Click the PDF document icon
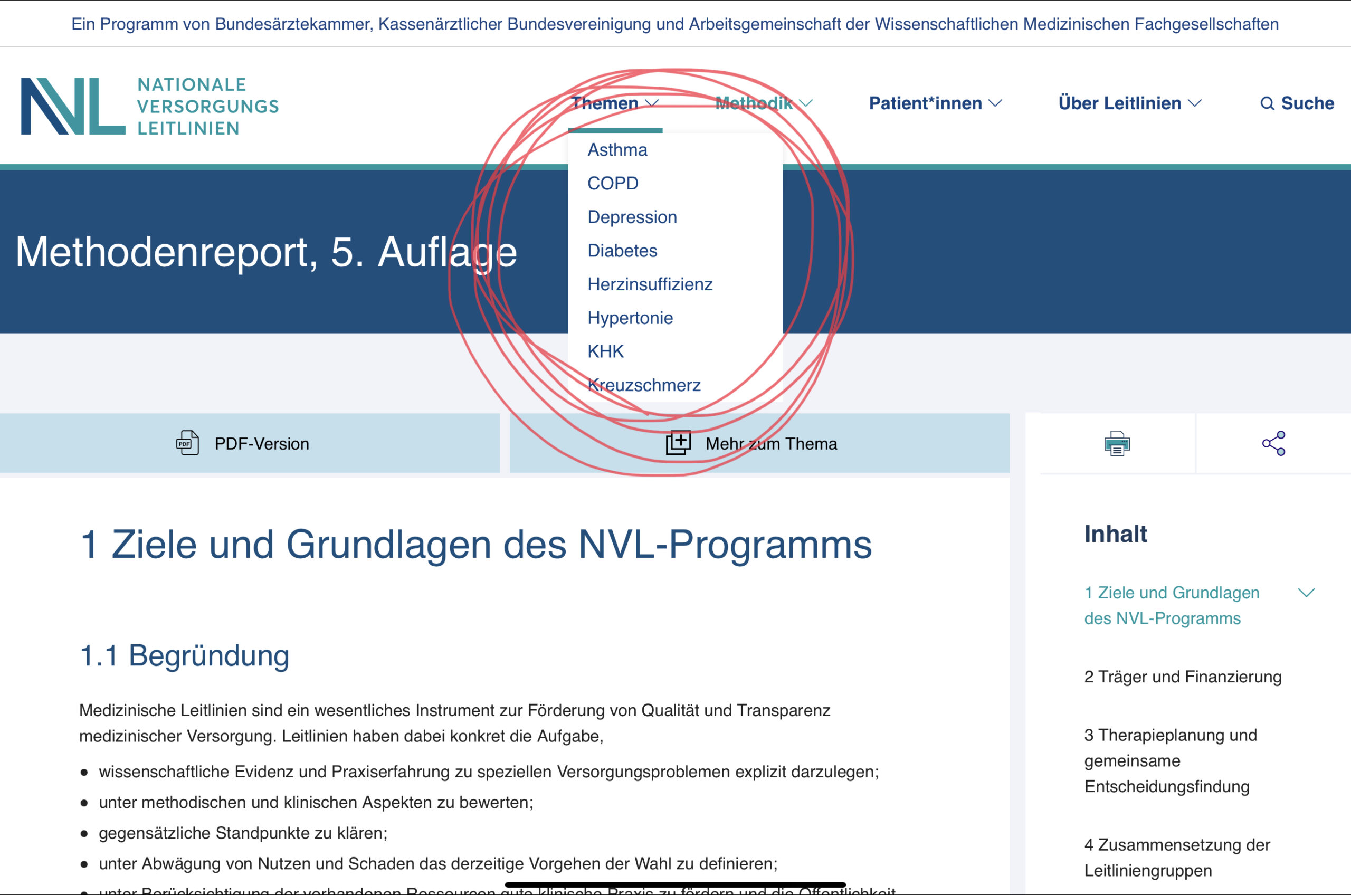1351x895 pixels. [187, 443]
